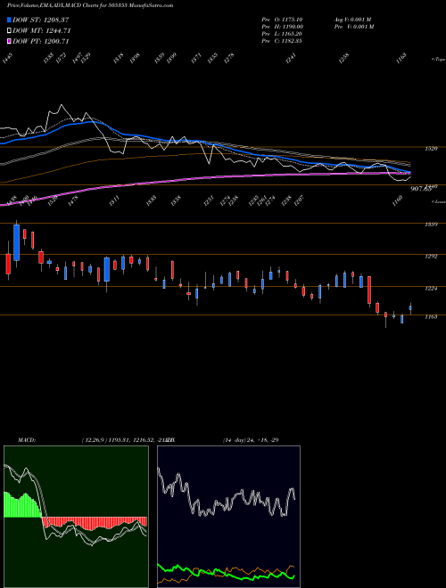Screen dimensions: 446x588
Task: Select the DOW PT: 1200.71 legend text
Action: [x=40, y=41]
